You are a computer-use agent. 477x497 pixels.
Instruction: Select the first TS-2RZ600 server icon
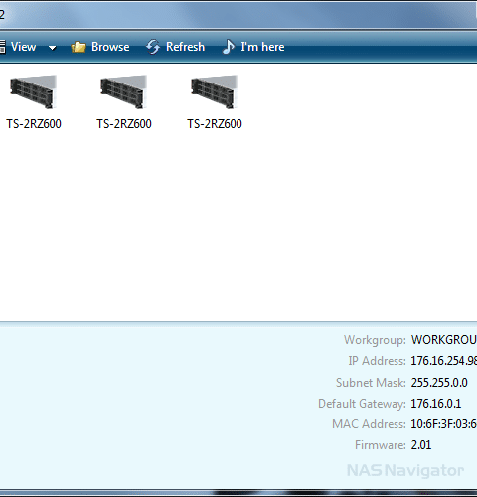click(x=33, y=91)
